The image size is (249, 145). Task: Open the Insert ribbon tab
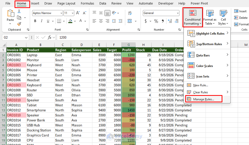point(35,4)
